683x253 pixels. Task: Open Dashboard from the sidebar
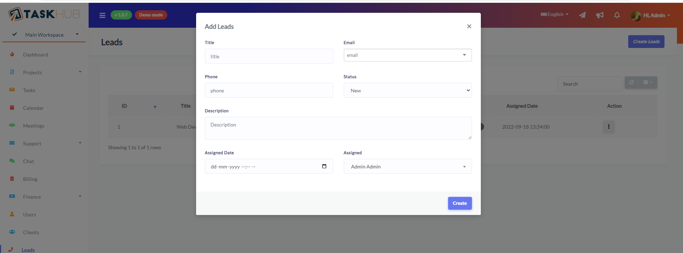tap(35, 55)
